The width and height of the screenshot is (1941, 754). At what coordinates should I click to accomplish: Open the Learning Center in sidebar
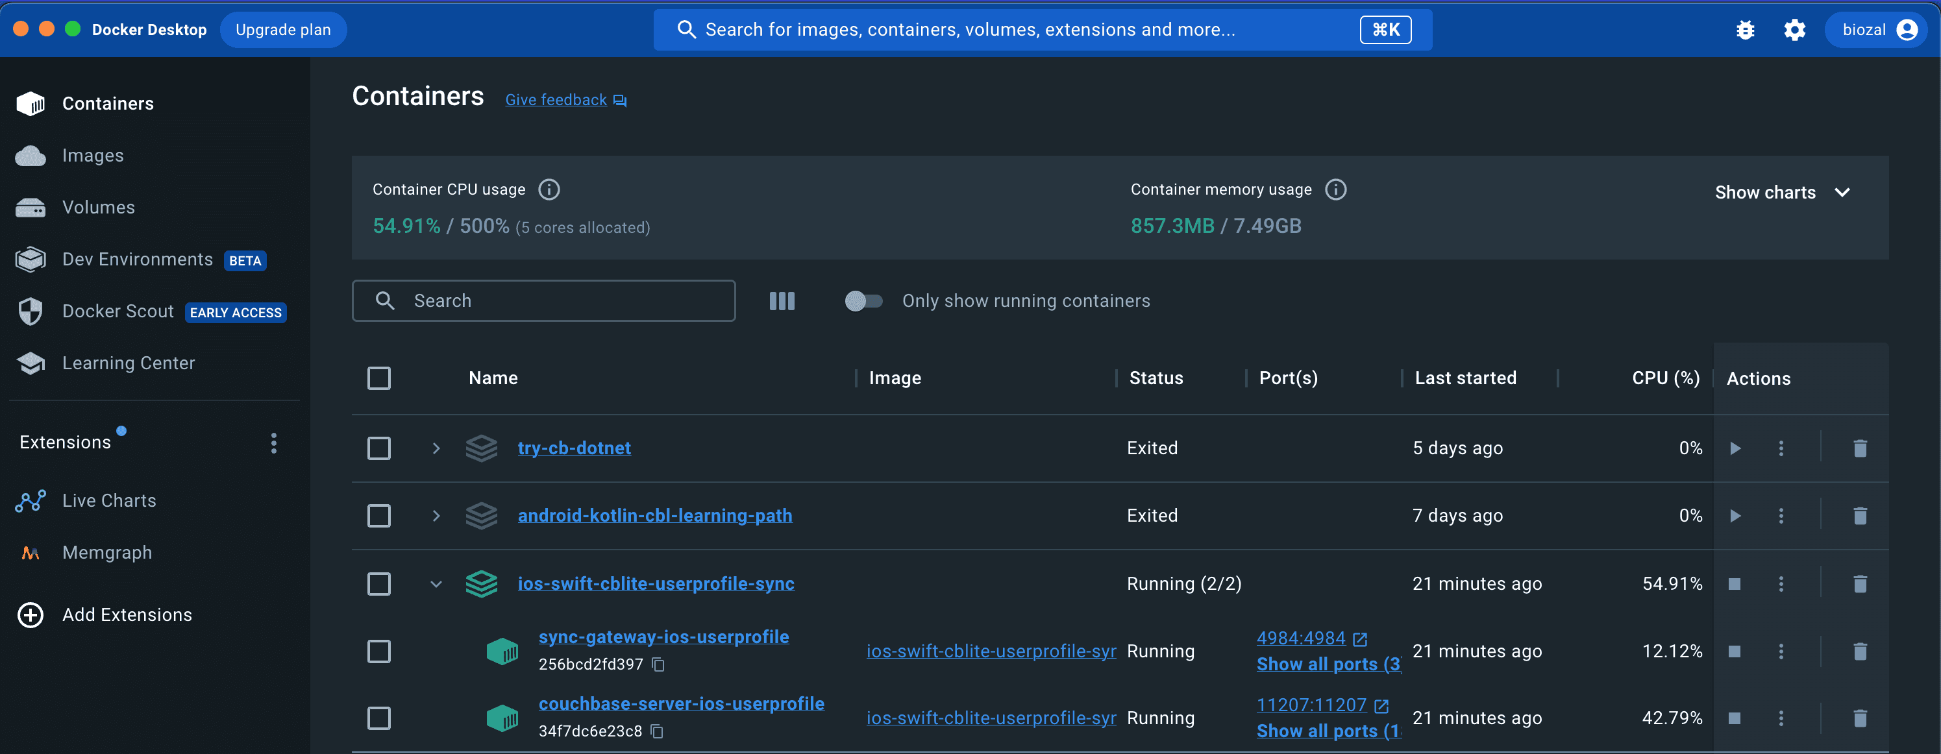pyautogui.click(x=105, y=363)
